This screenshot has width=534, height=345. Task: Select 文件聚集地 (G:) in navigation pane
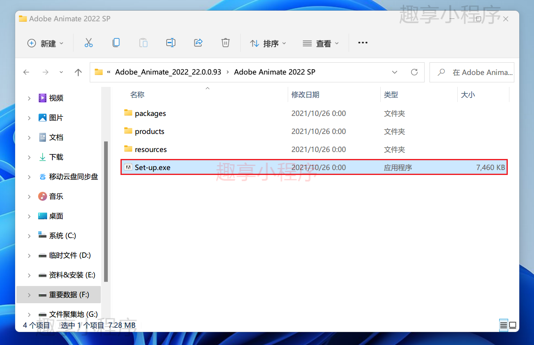tap(73, 314)
